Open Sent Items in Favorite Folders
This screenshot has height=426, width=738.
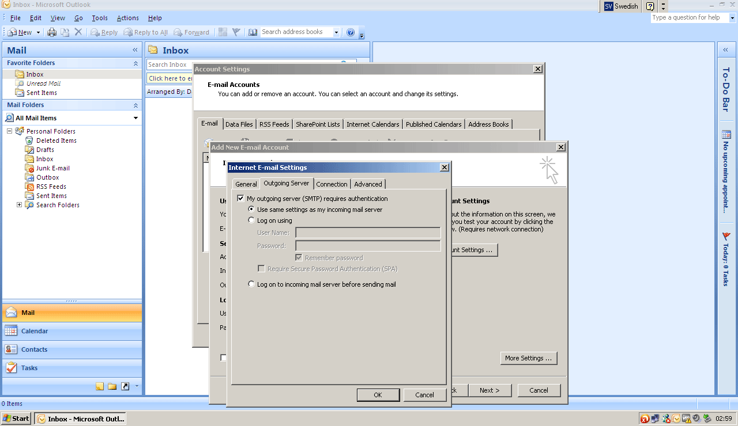(42, 93)
